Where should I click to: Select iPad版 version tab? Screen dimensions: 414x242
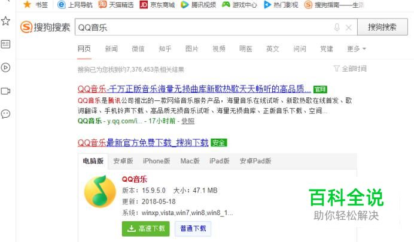pyautogui.click(x=220, y=161)
